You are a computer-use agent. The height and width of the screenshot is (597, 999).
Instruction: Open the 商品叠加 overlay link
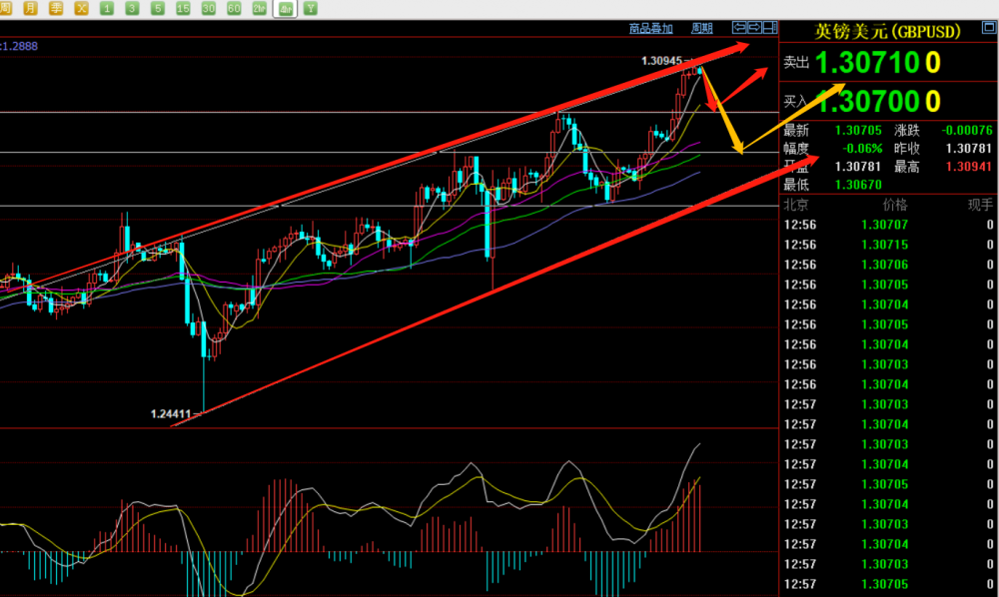coord(650,28)
